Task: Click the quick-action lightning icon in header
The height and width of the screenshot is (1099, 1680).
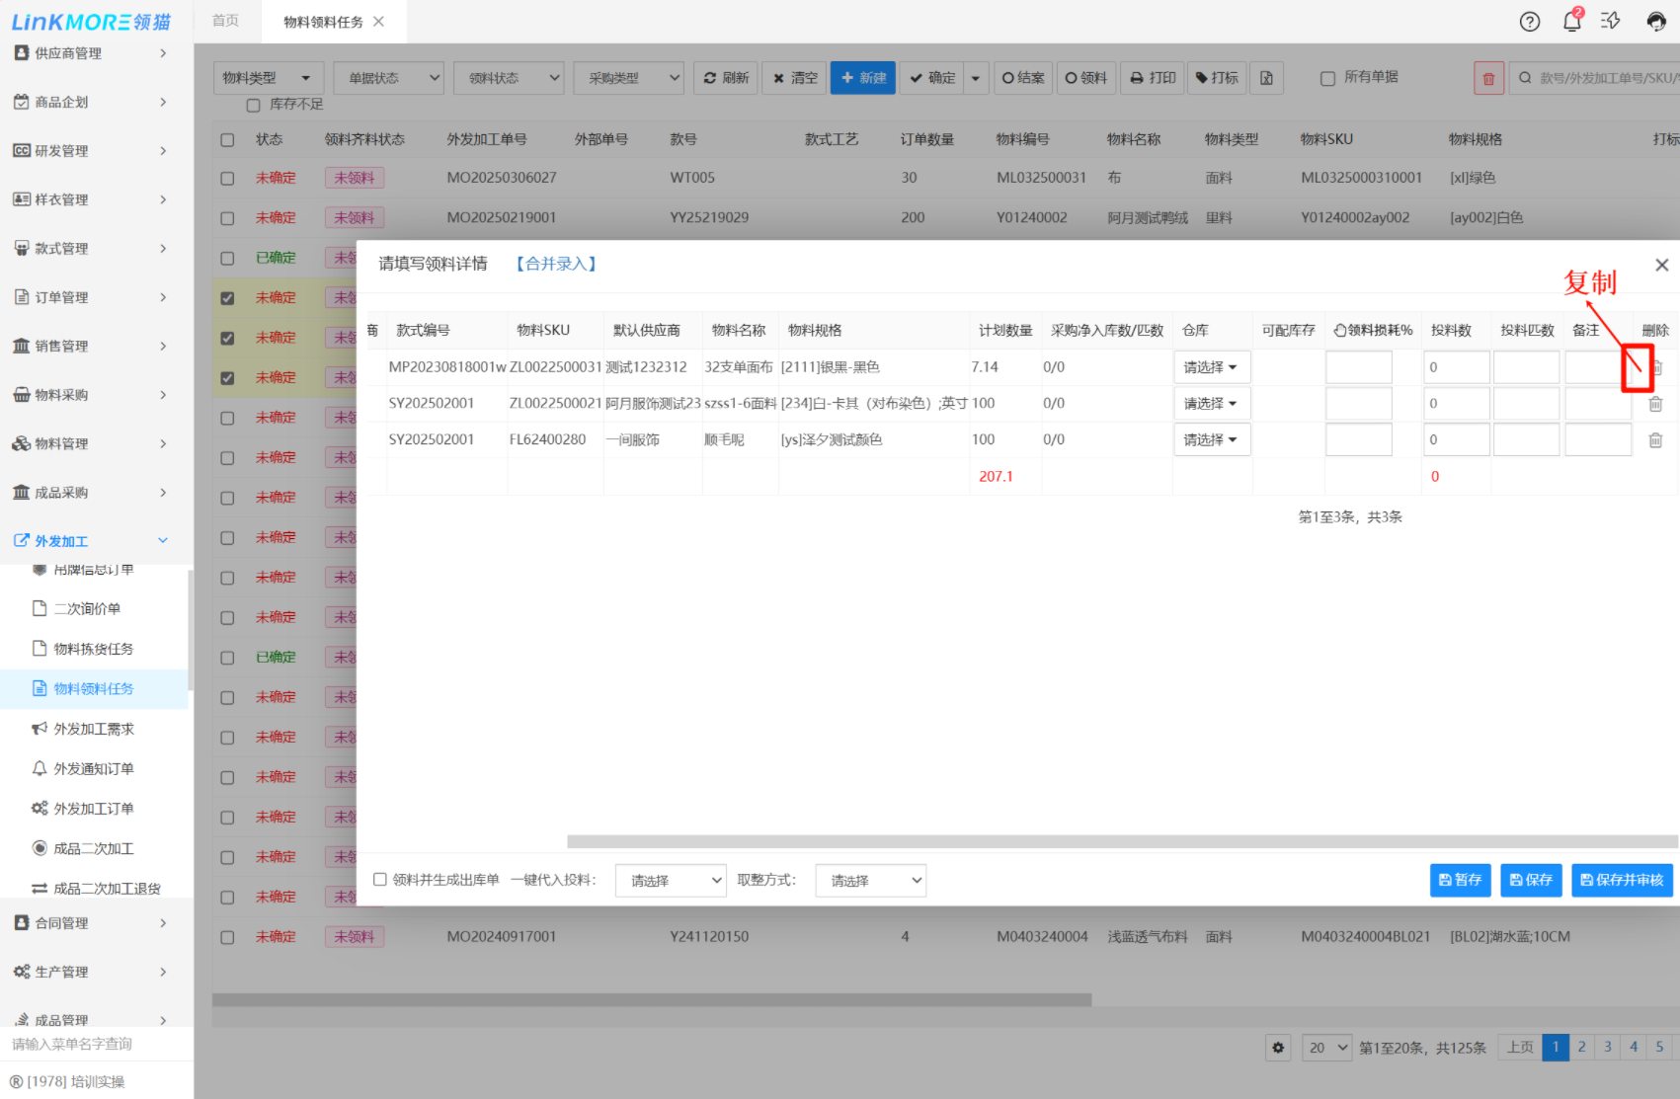Action: 1611,21
